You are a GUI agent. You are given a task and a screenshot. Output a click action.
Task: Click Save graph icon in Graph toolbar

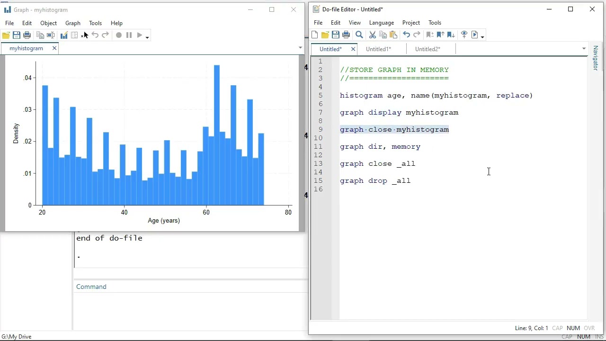(x=17, y=35)
